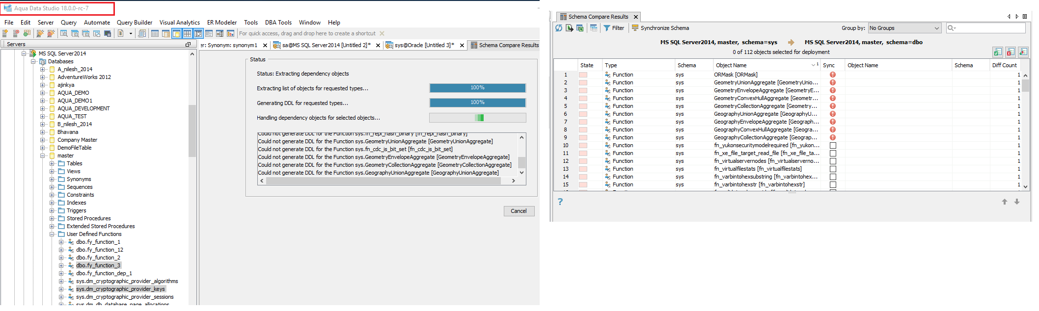Expand the Triggers folder
Viewport: 1039px width, 311px height.
[x=52, y=210]
